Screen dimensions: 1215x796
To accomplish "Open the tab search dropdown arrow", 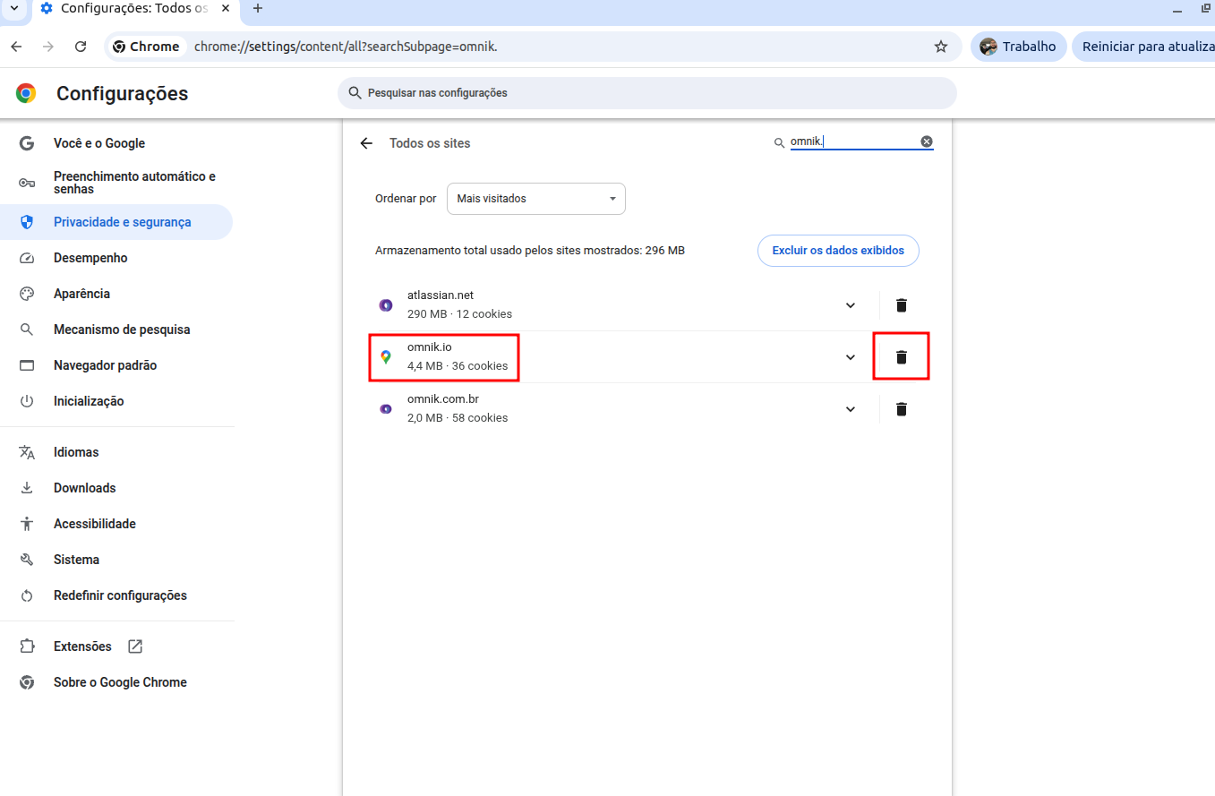I will 13,9.
